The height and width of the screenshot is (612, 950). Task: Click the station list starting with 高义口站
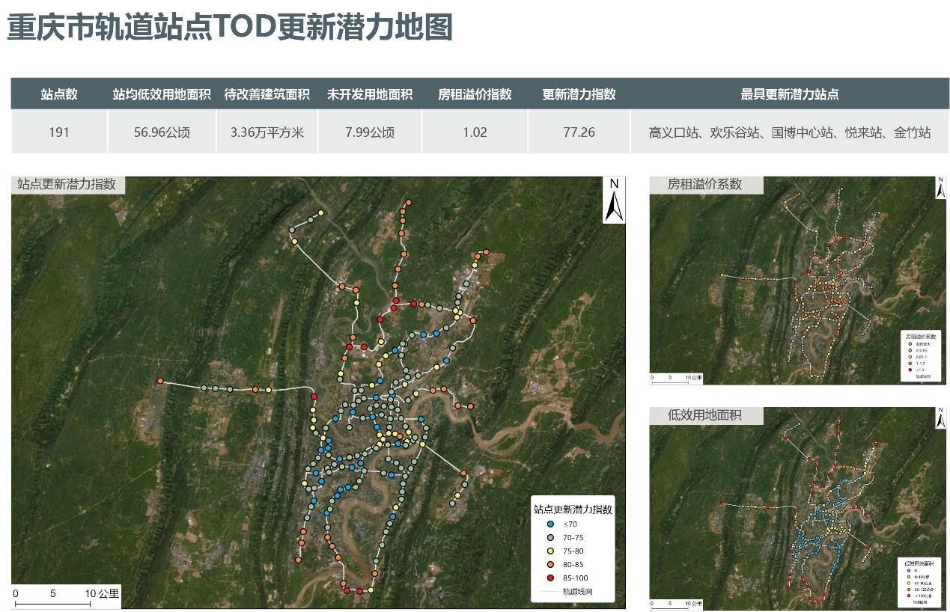coord(790,132)
